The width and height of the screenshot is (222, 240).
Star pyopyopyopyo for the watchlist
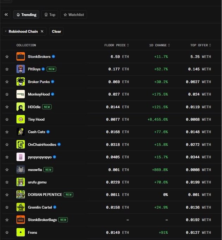click(7, 157)
